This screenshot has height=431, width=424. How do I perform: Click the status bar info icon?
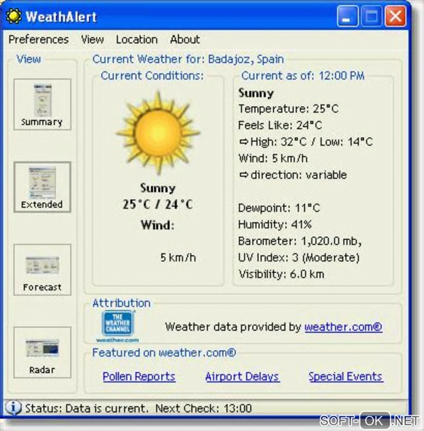13,408
